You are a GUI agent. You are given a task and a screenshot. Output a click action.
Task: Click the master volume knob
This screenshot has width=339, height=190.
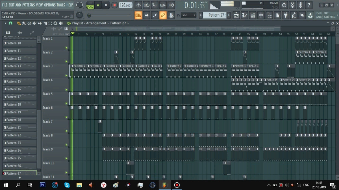(80, 5)
